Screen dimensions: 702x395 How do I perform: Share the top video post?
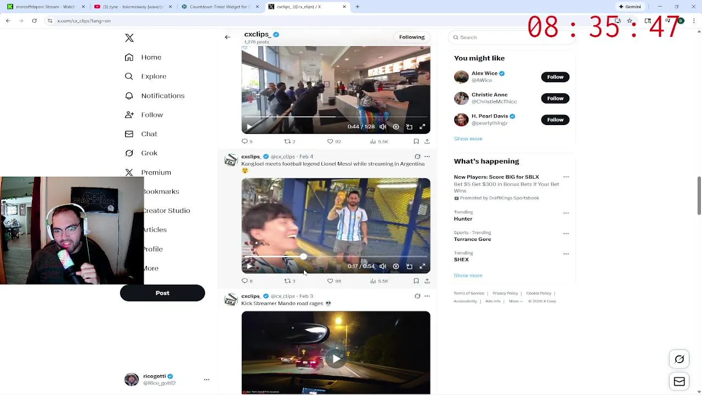pos(427,142)
